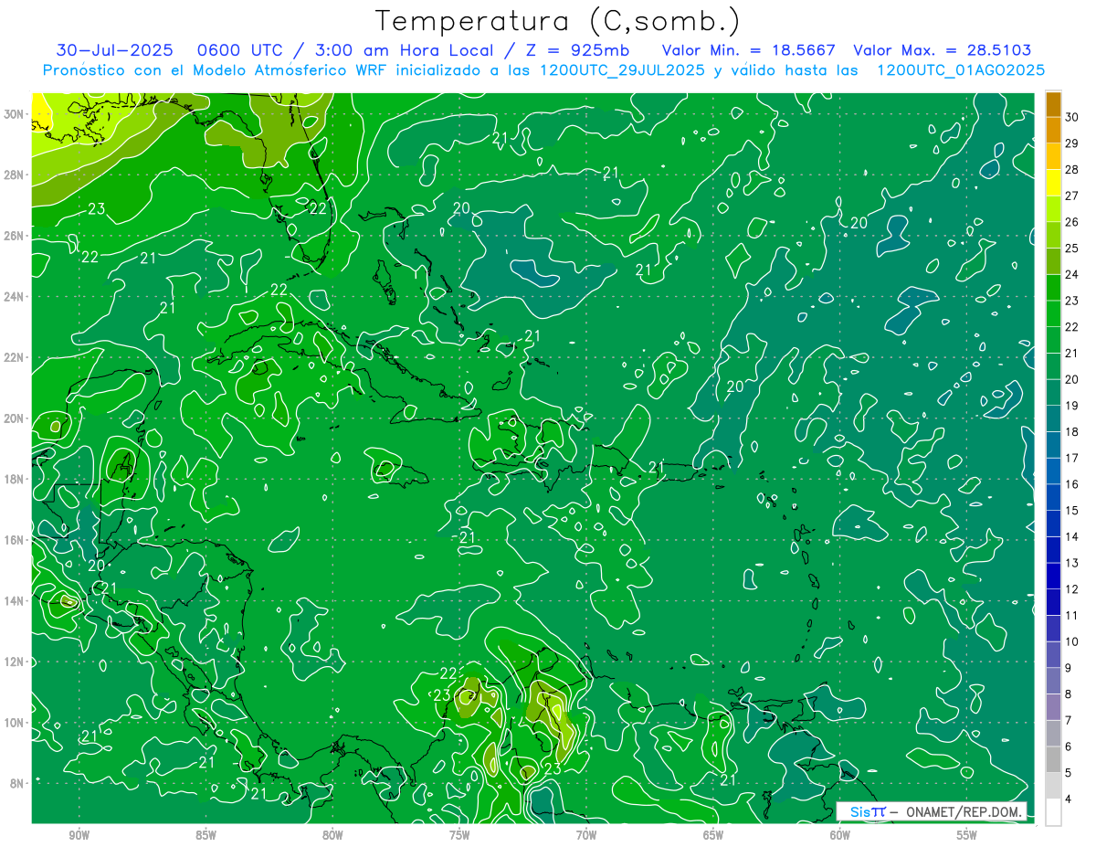The image size is (1096, 847).
Task: Click the "20N" latitude axis label
Action: coord(16,418)
